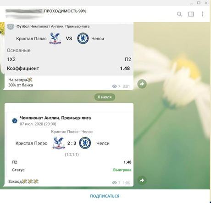Click the Chelsea crest beside the 2:3 score
This screenshot has height=203, width=211.
[x=85, y=143]
